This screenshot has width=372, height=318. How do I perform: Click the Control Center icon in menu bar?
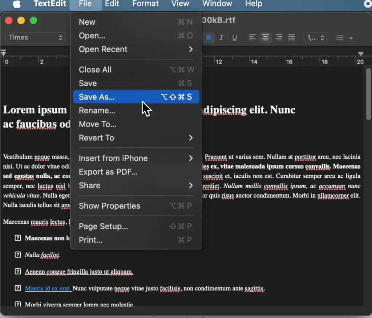pos(368,4)
